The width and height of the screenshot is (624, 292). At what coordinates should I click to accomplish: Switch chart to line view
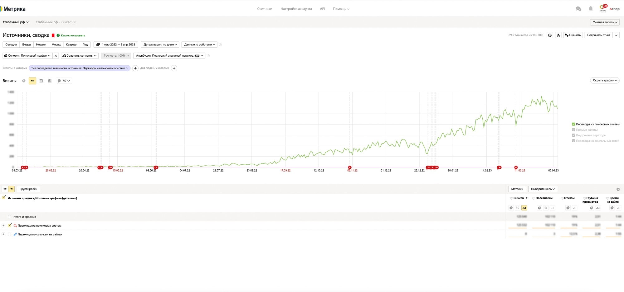pyautogui.click(x=32, y=81)
